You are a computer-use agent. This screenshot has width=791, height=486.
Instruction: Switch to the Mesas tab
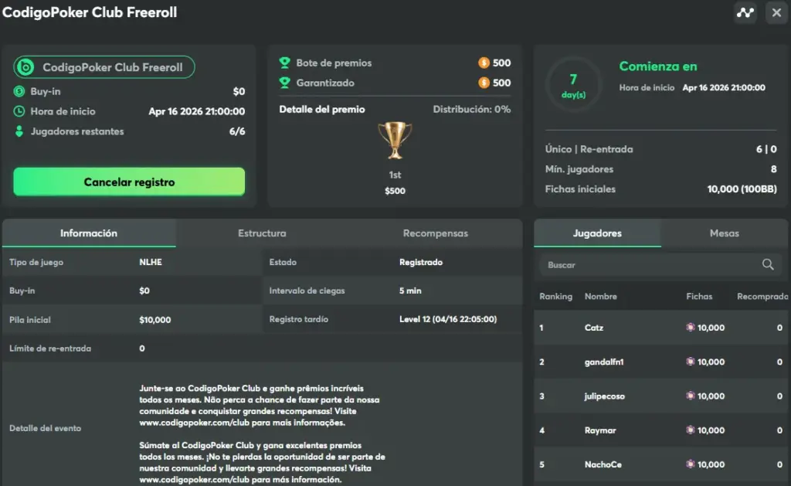click(x=725, y=233)
